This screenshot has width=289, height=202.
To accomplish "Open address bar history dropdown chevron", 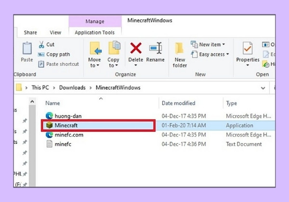I will 263,88.
